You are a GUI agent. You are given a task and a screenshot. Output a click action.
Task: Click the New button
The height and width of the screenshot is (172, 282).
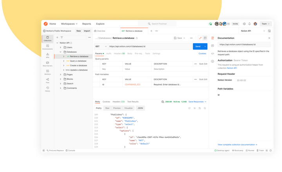click(x=79, y=31)
